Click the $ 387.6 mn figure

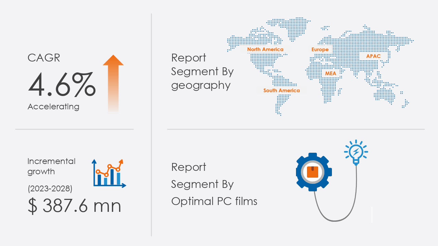point(75,206)
